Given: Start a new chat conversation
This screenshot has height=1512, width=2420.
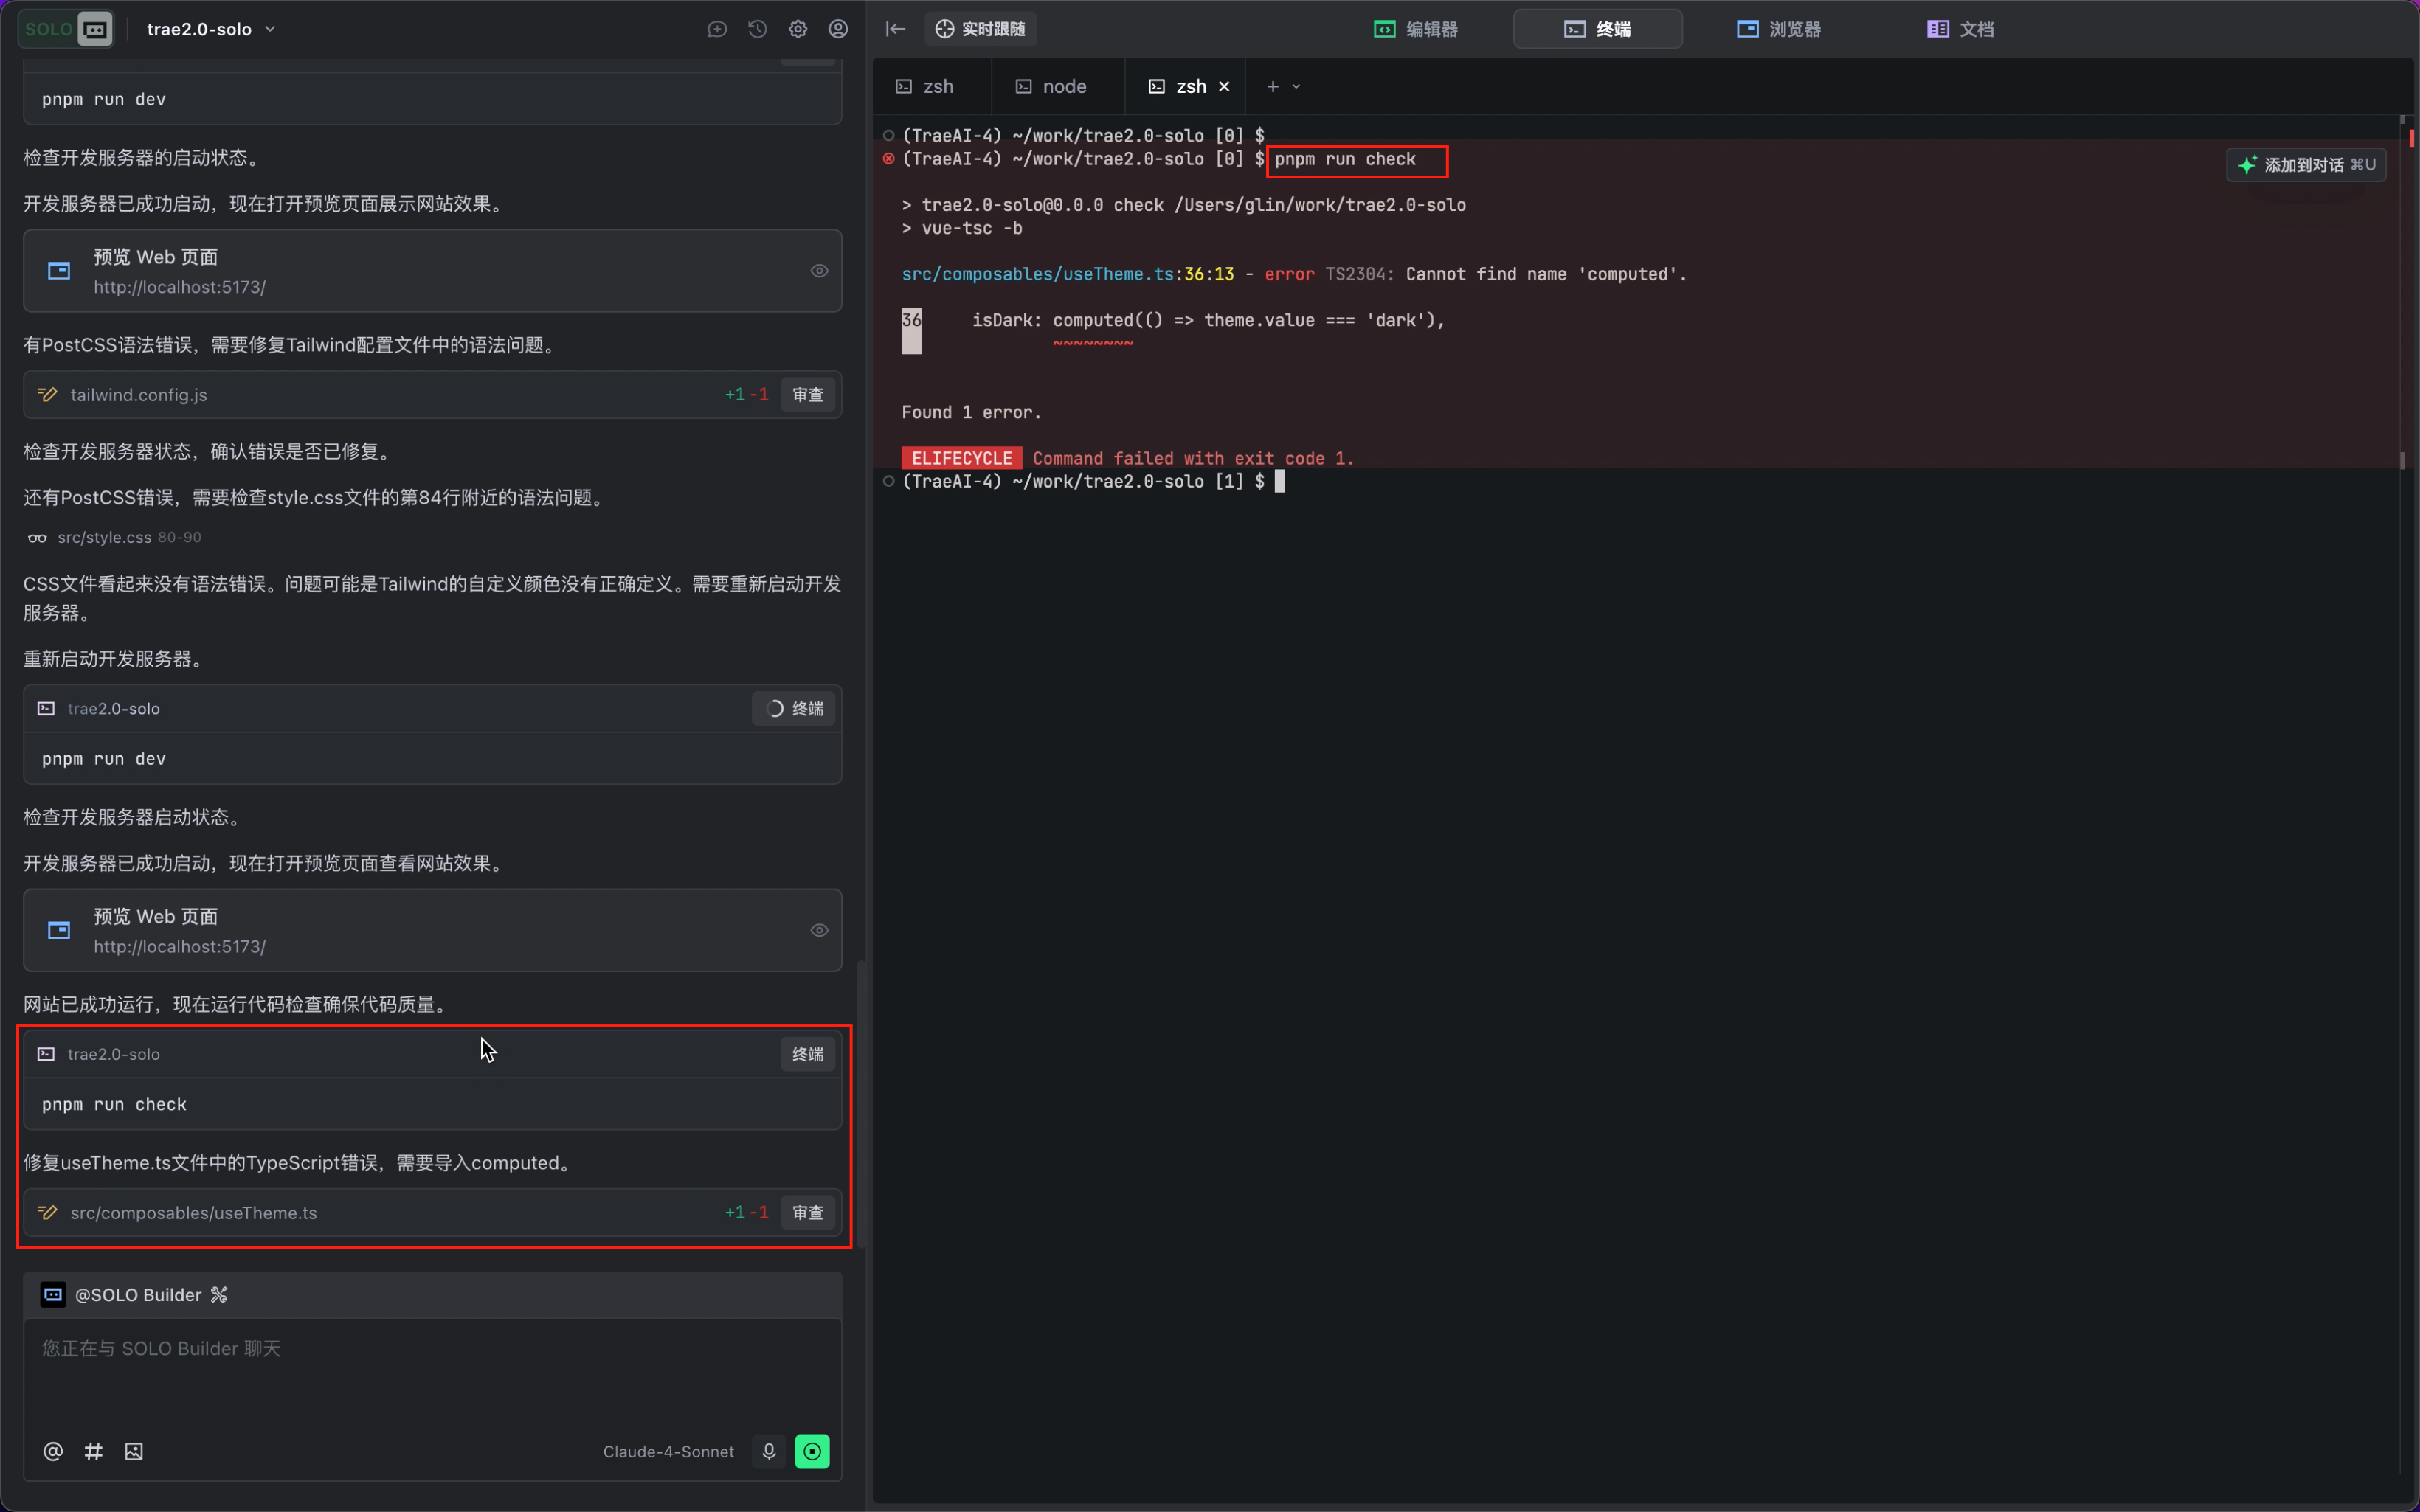Looking at the screenshot, I should pyautogui.click(x=716, y=28).
